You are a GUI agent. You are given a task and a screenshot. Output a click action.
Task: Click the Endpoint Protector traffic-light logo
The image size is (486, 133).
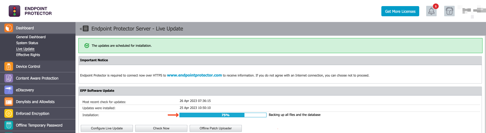[15, 11]
